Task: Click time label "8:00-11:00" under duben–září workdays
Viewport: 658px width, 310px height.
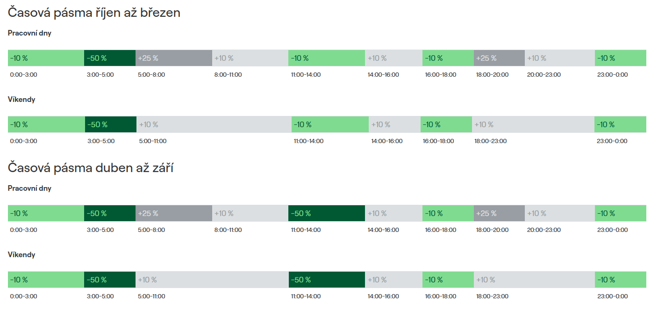Action: click(x=228, y=230)
